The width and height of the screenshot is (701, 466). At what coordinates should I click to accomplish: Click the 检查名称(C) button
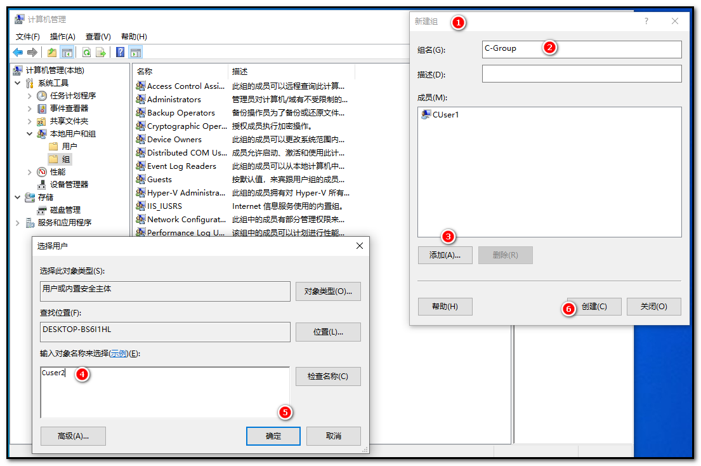327,376
